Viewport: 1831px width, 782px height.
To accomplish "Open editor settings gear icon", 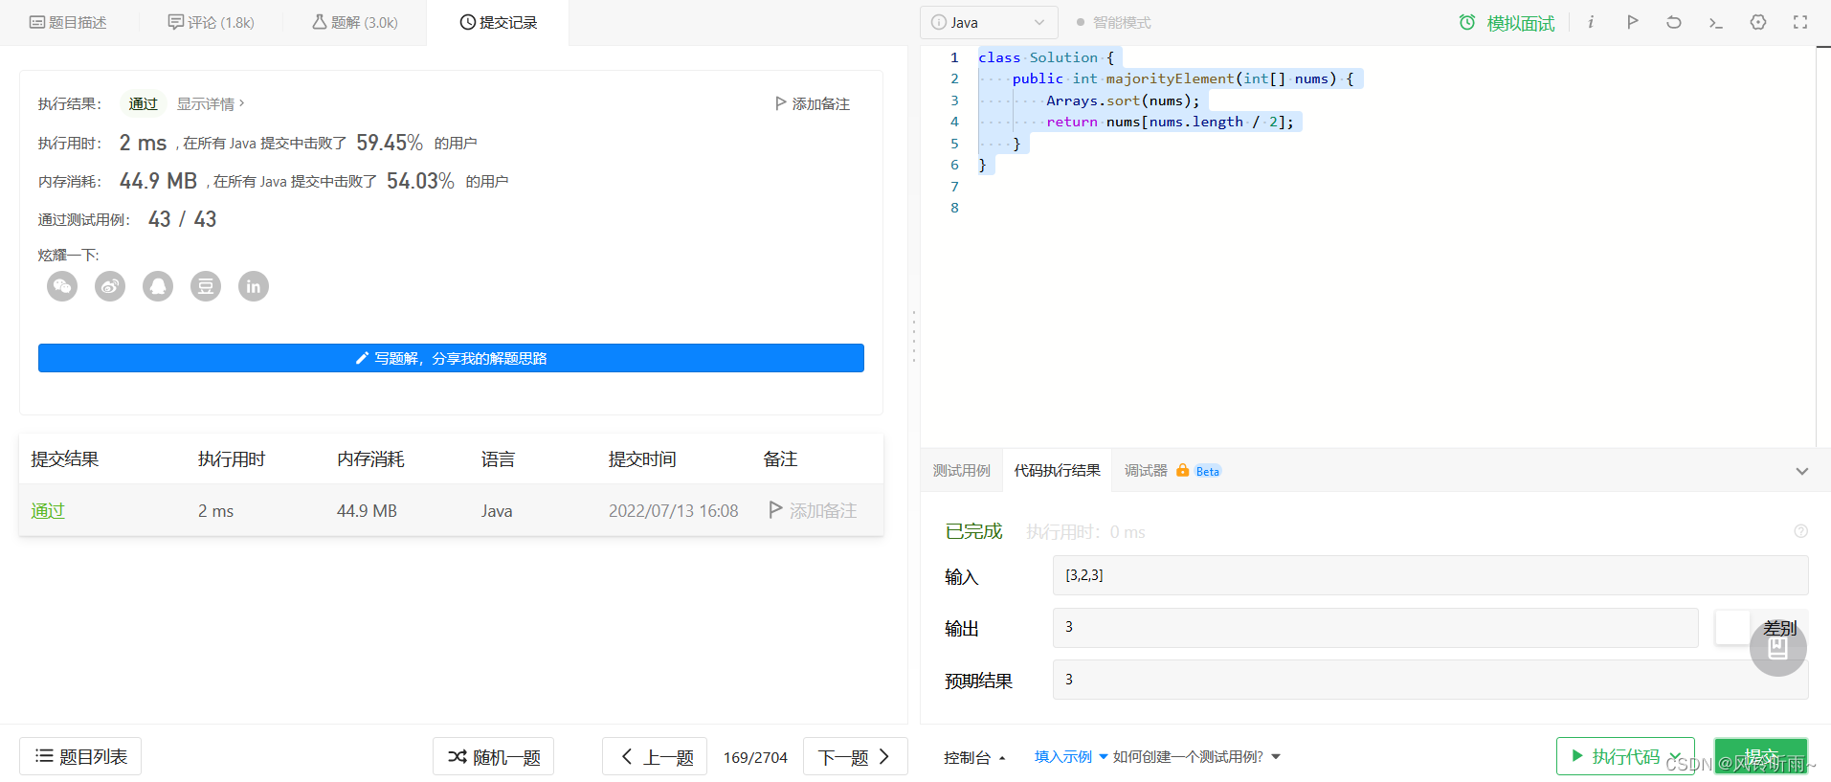I will 1758,22.
